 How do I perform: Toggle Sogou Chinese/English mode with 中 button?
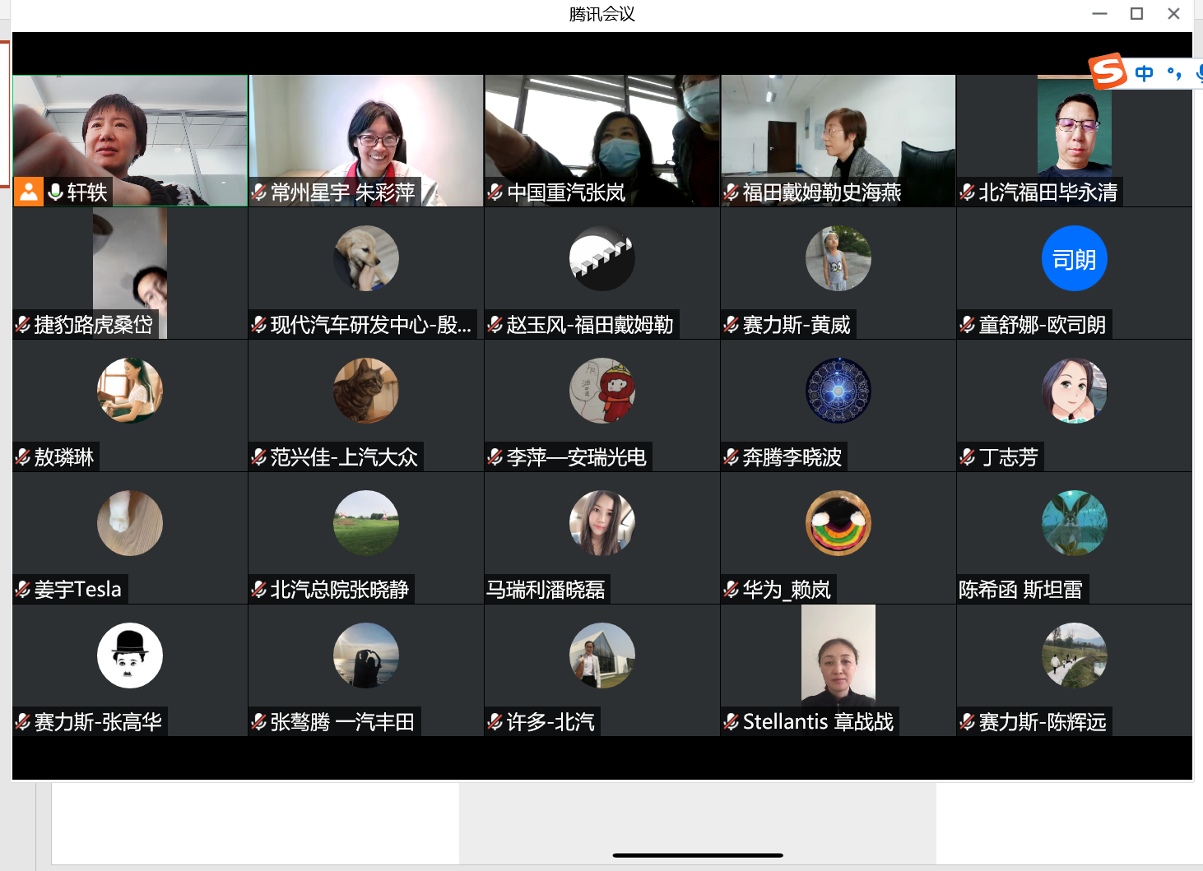click(x=1144, y=73)
